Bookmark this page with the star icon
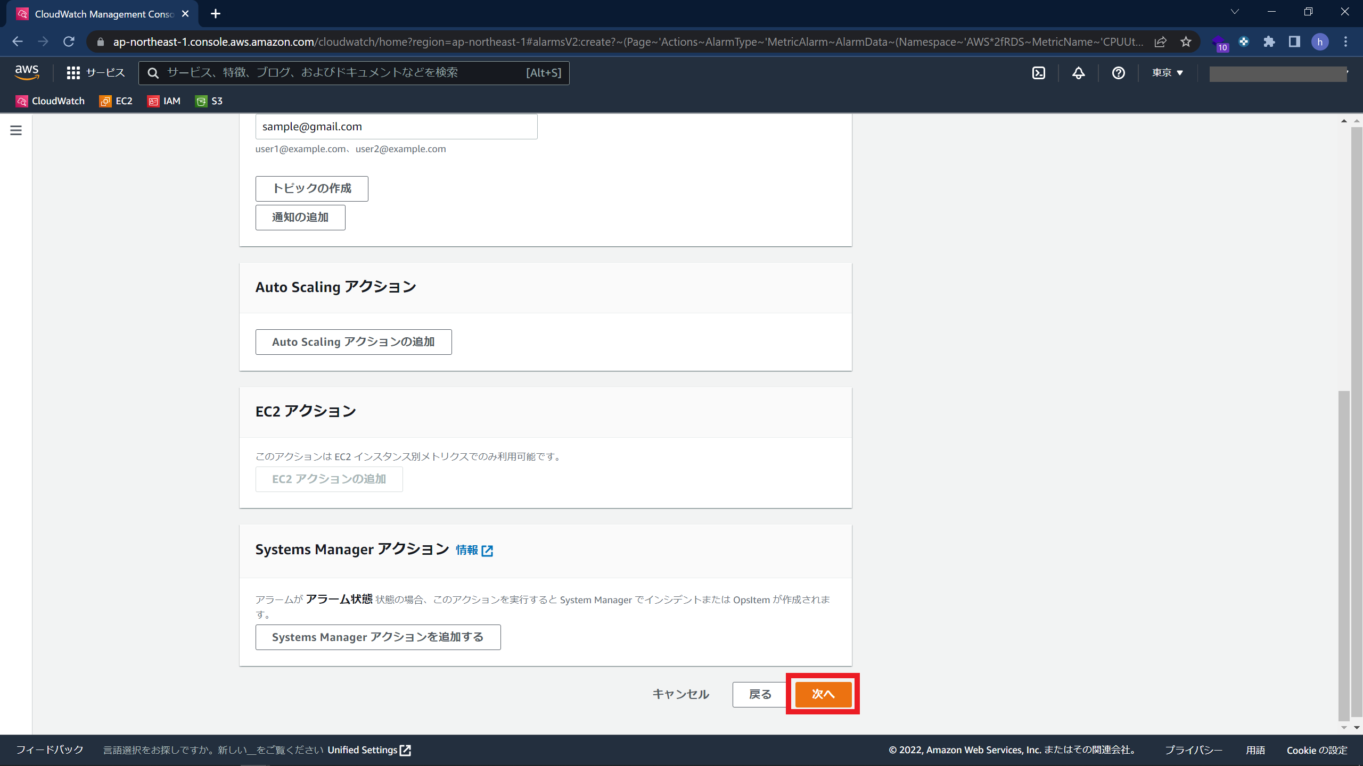This screenshot has width=1363, height=766. tap(1186, 41)
